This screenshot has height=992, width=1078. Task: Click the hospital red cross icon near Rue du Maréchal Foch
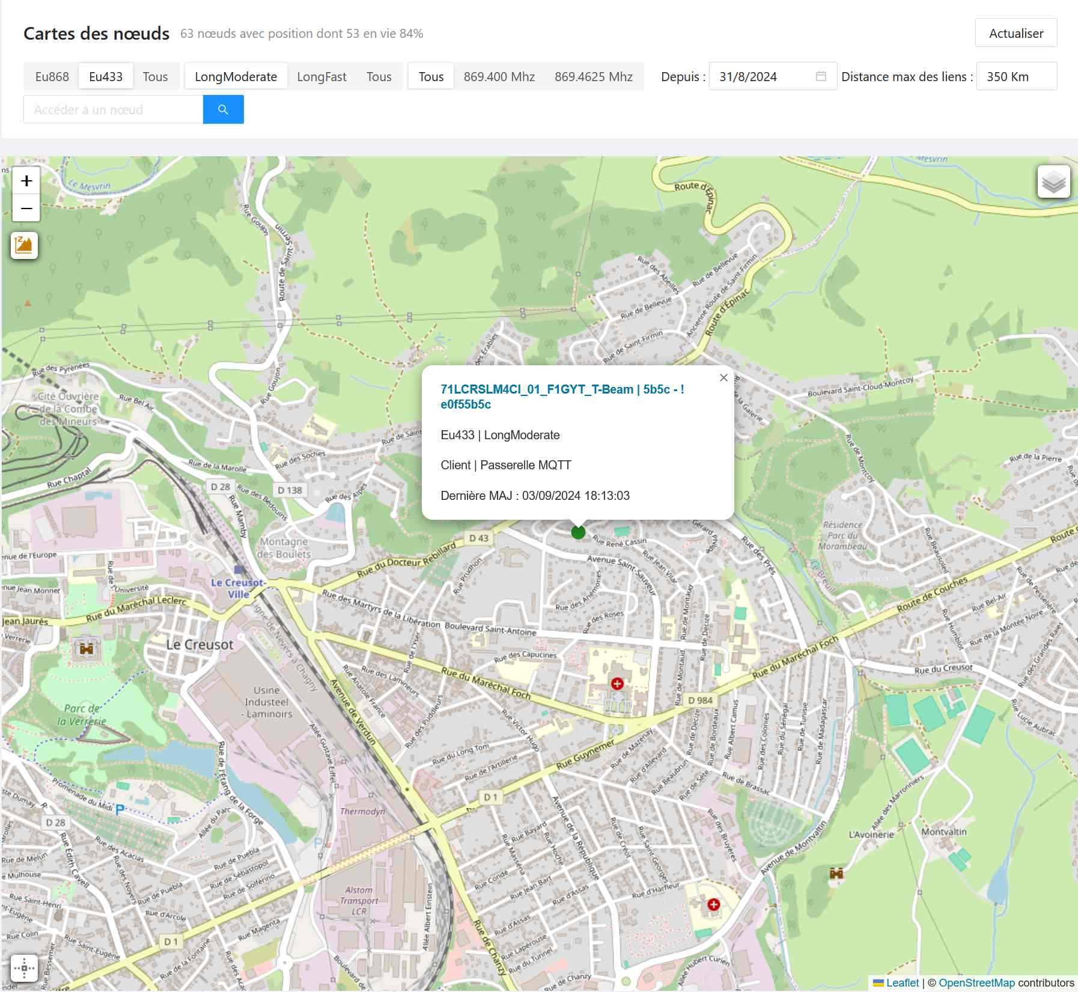pyautogui.click(x=617, y=683)
